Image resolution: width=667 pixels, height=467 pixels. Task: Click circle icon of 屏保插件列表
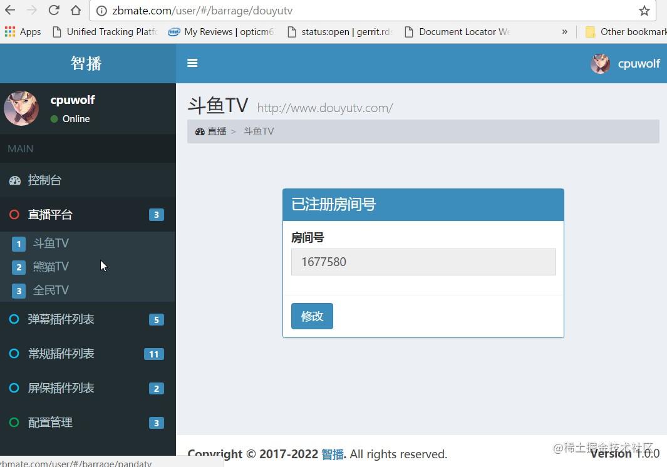(x=14, y=388)
